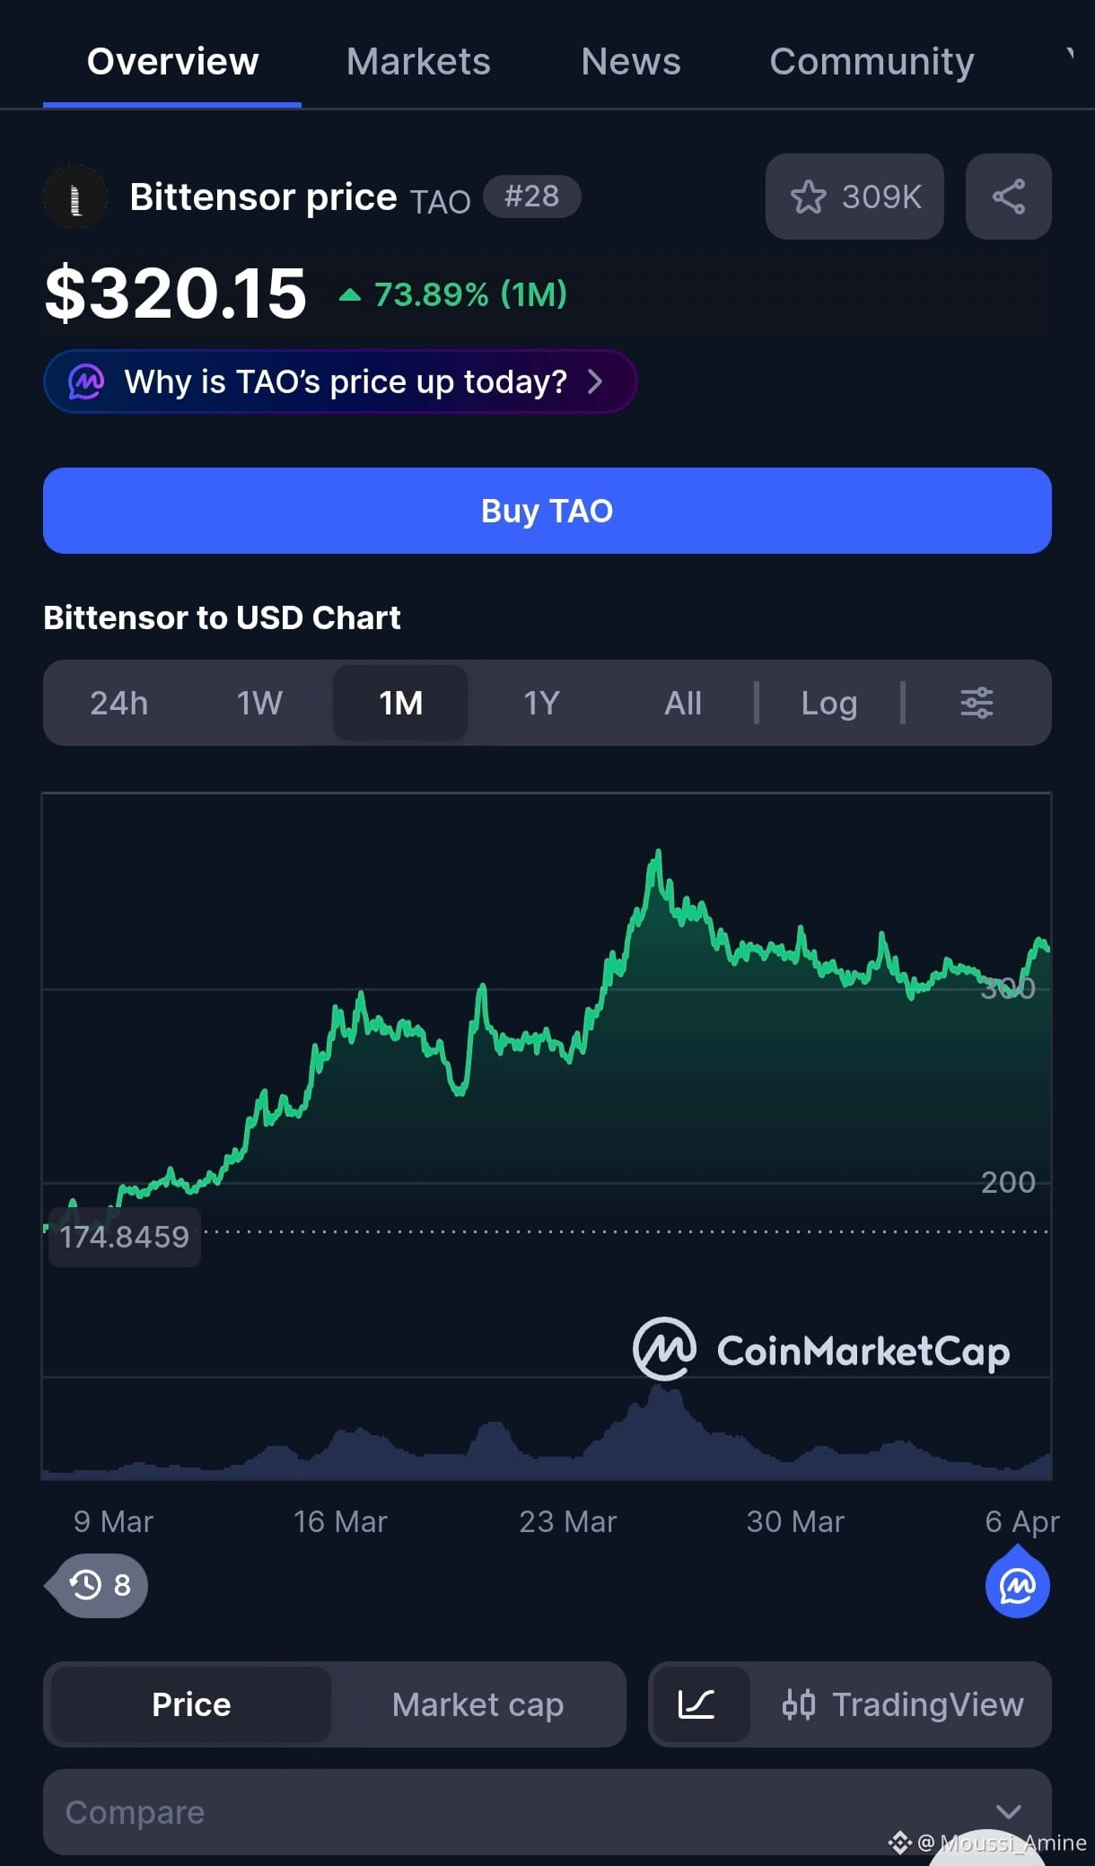The height and width of the screenshot is (1866, 1095).
Task: Tap the share icon button
Action: 1008,197
